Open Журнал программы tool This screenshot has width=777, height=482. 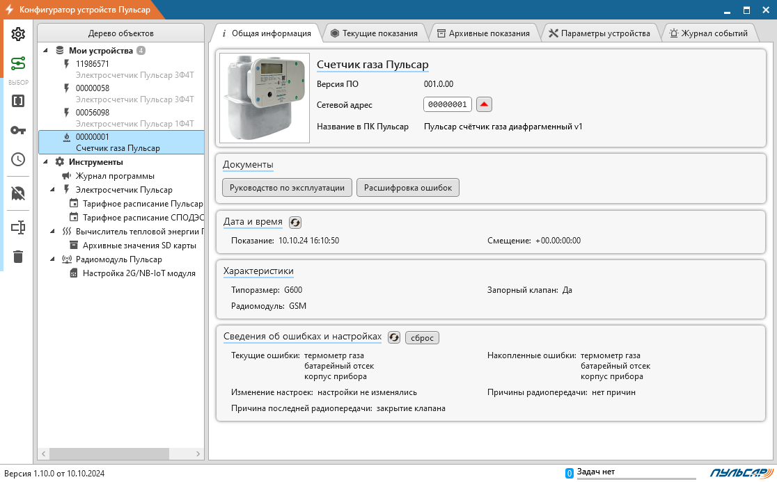(115, 176)
